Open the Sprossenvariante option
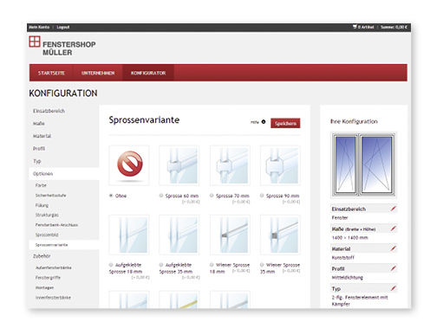This screenshot has width=443, height=322. point(64,245)
